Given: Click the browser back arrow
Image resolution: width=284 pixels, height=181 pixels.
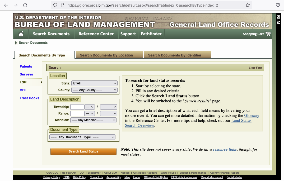Looking at the screenshot, I should [6, 5].
